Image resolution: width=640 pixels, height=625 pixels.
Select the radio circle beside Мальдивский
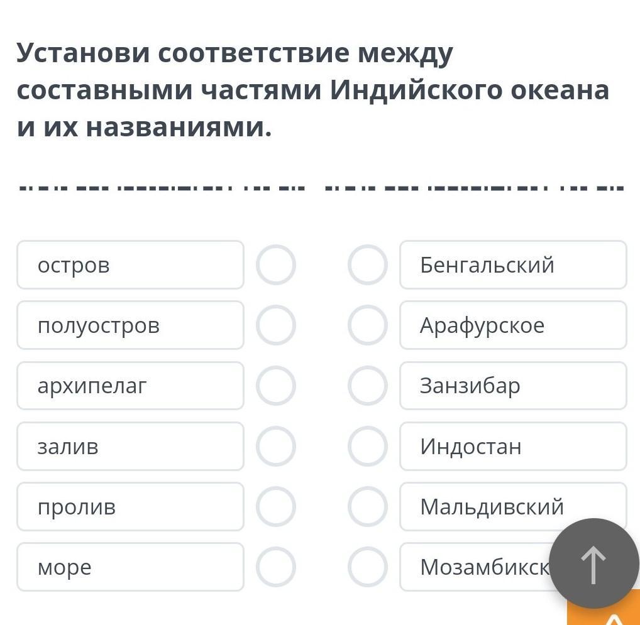(x=368, y=506)
